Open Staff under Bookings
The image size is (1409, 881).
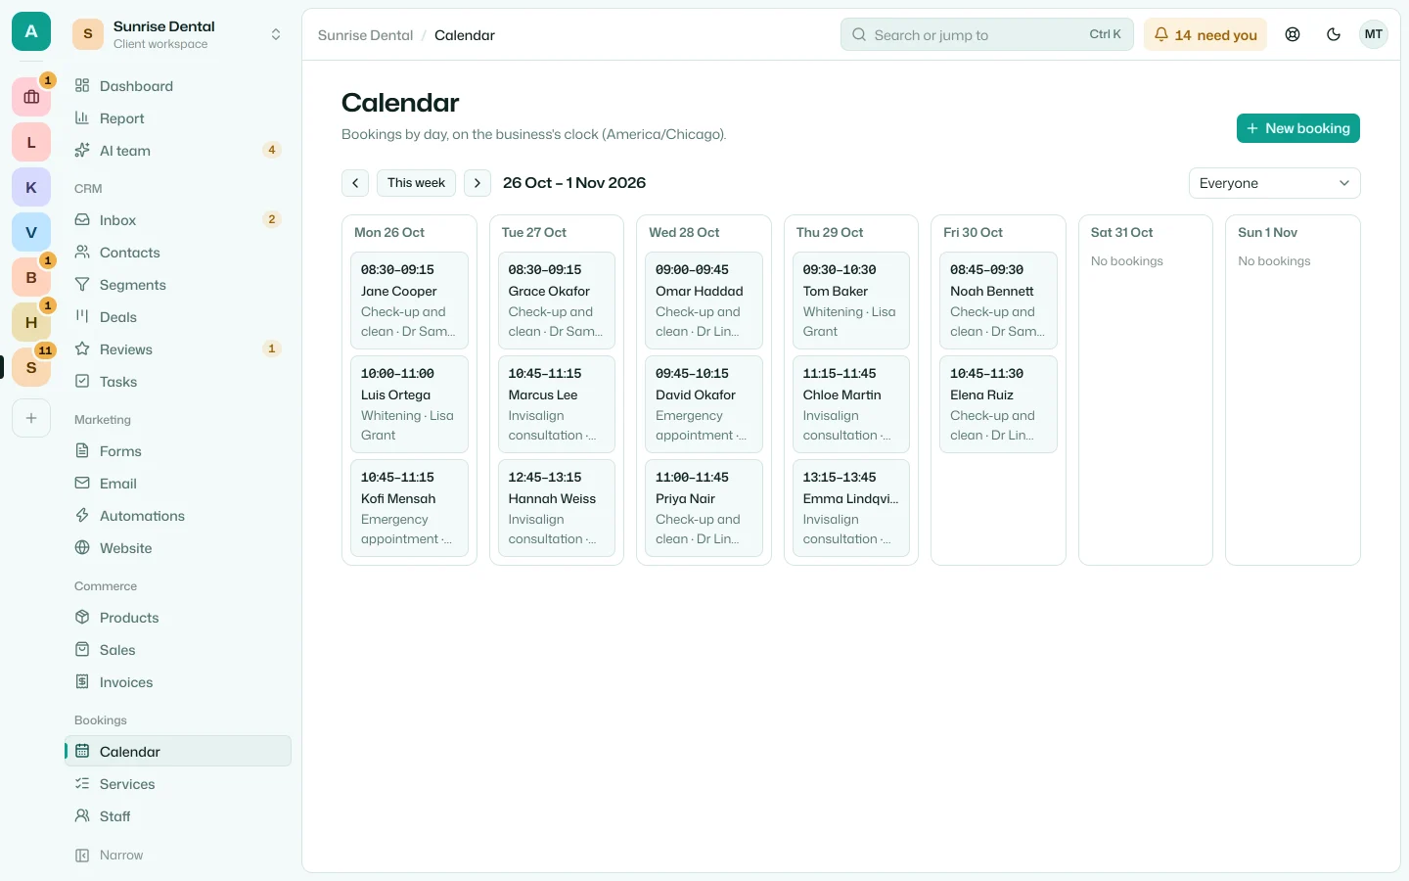click(178, 816)
